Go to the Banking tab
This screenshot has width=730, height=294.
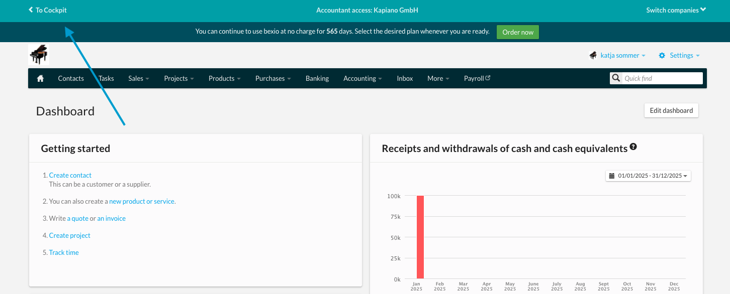(x=317, y=78)
